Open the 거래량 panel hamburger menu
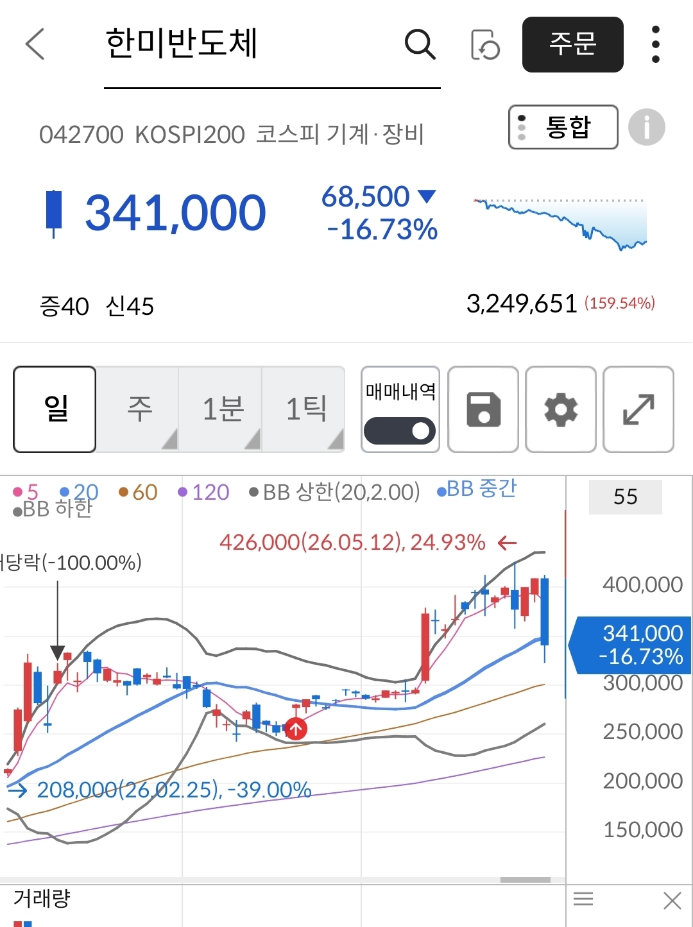The height and width of the screenshot is (927, 693). point(583,899)
